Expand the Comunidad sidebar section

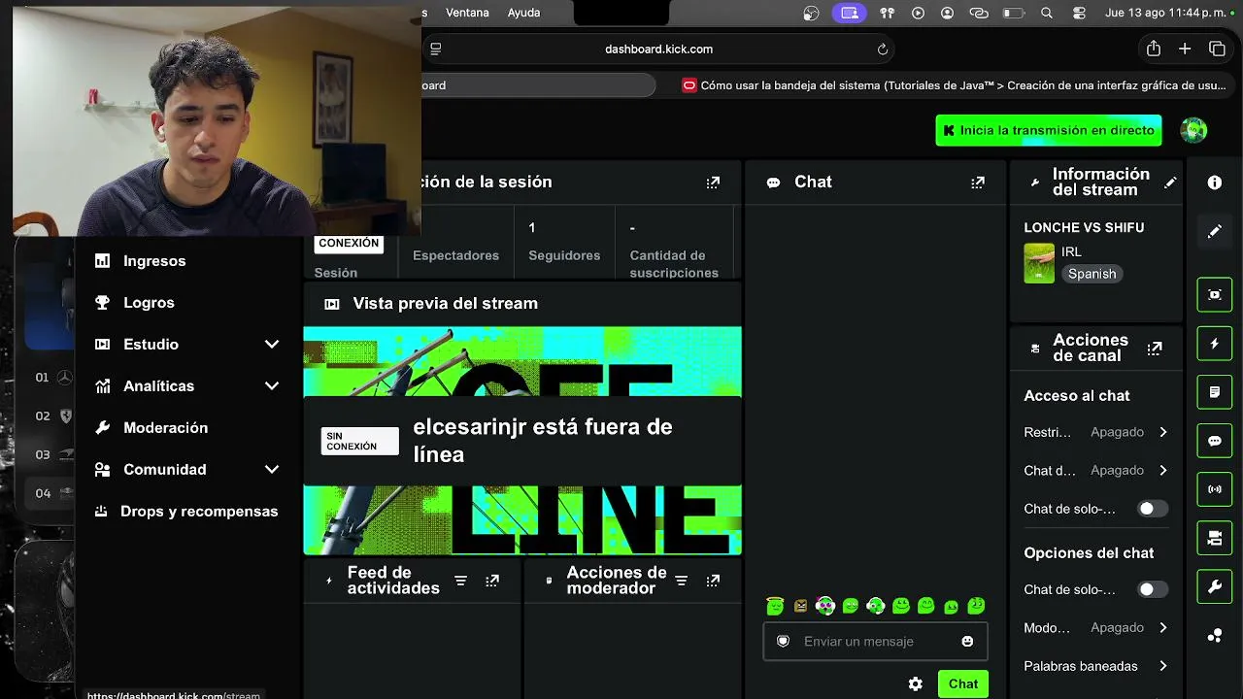[272, 470]
